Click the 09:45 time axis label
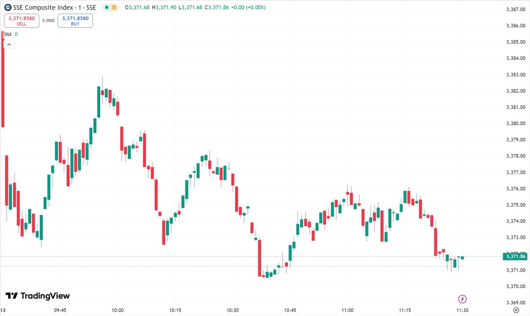 coord(60,310)
